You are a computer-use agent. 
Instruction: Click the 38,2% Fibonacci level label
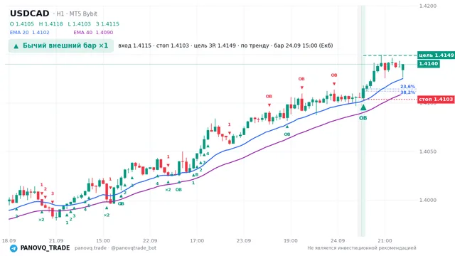pos(407,92)
